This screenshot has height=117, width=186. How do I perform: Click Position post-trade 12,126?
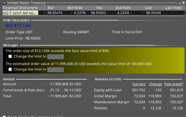(x=178, y=108)
